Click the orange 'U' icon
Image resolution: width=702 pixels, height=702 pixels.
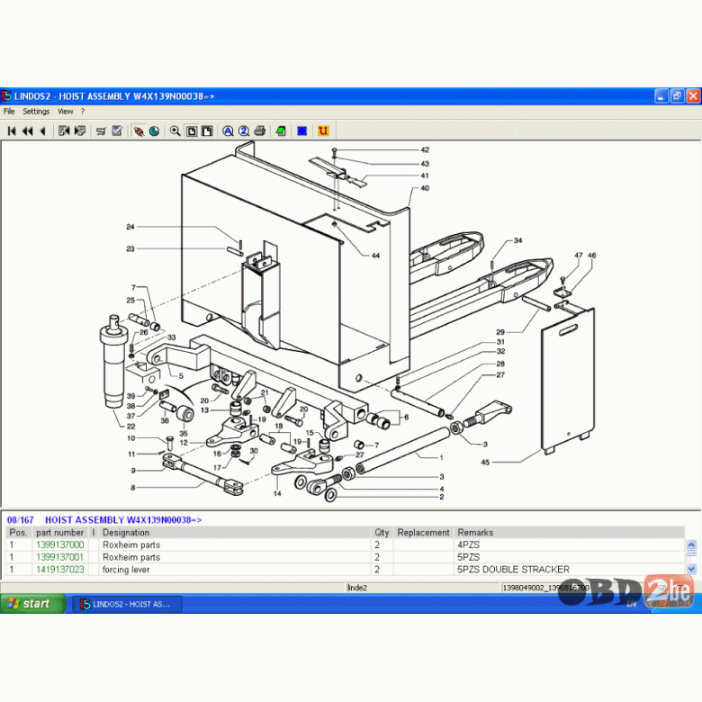(323, 130)
